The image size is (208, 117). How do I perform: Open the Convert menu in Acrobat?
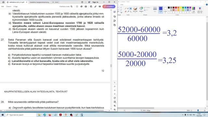[x=9, y=6]
